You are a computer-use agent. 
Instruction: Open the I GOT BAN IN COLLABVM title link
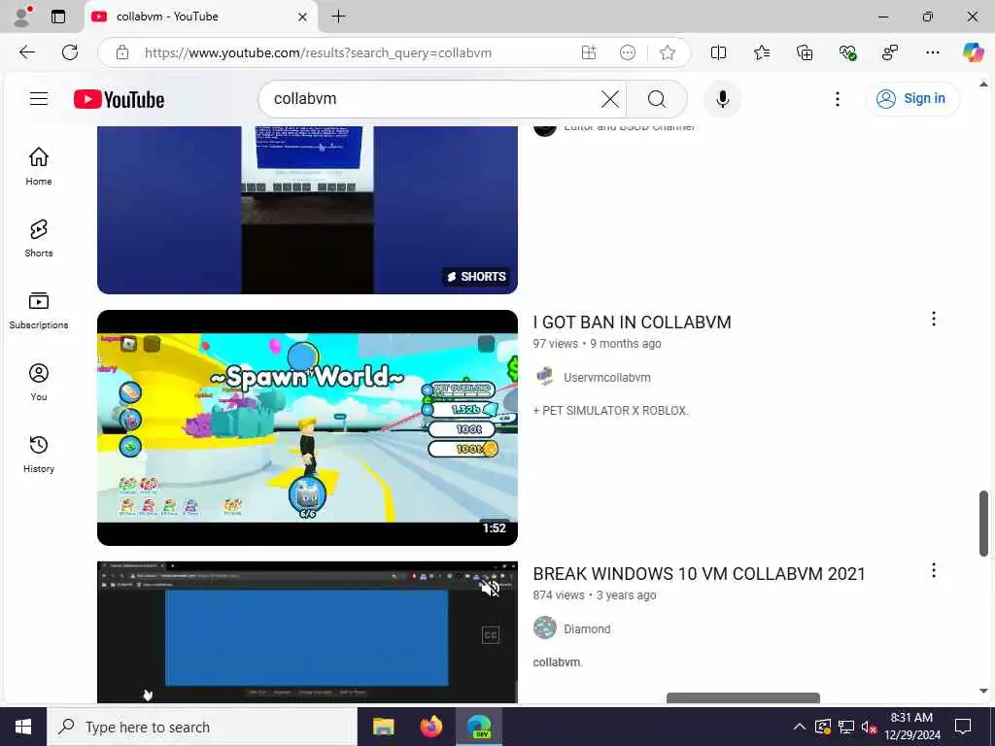pyautogui.click(x=632, y=322)
